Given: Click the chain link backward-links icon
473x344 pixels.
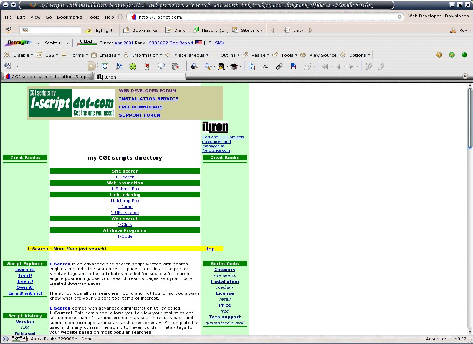Looking at the screenshot, I should (279, 66).
